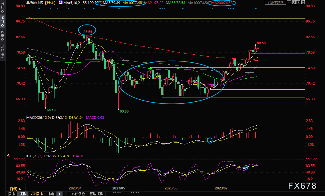Select template number 1
This screenshot has height=196, width=325.
(59, 194)
